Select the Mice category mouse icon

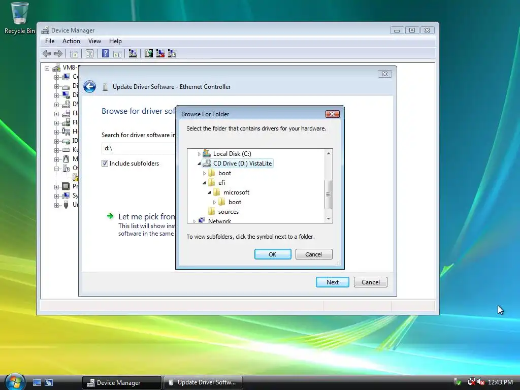point(66,159)
